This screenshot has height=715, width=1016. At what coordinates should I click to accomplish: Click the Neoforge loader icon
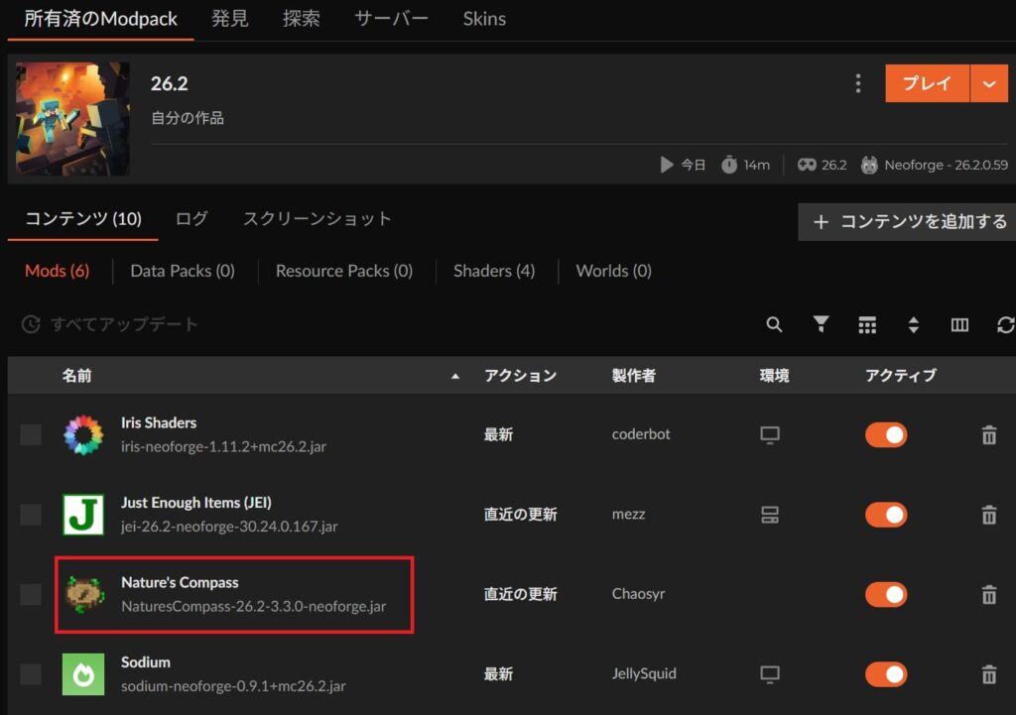pyautogui.click(x=869, y=165)
